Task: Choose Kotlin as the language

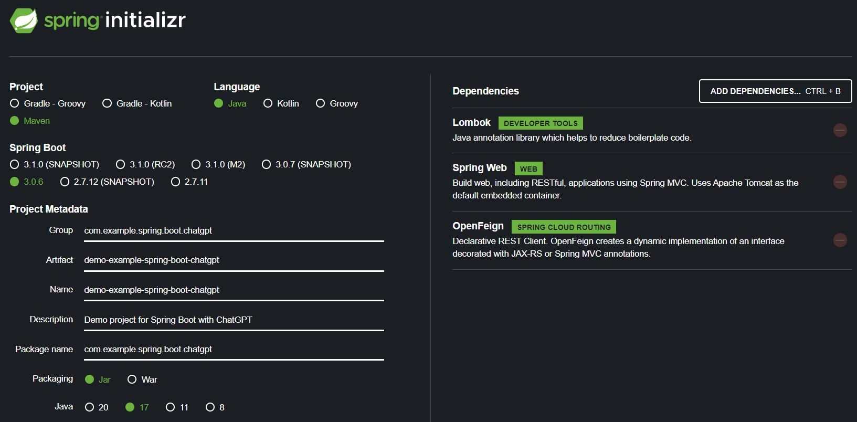Action: pyautogui.click(x=281, y=103)
